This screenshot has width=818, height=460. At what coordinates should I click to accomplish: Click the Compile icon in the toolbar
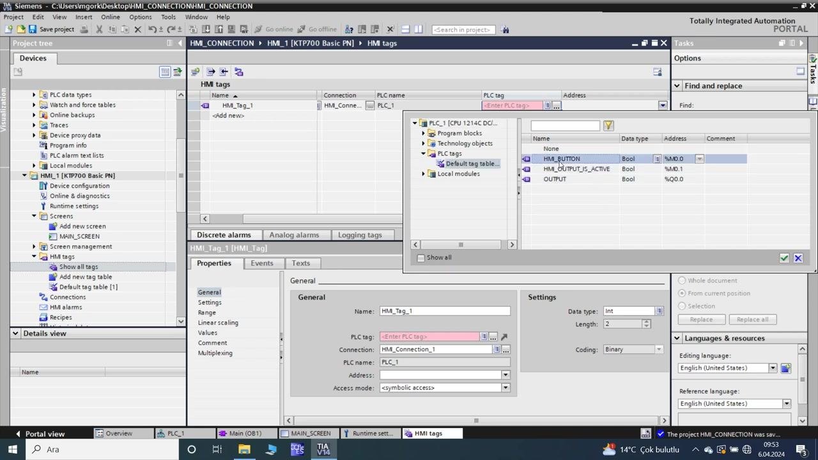pos(194,29)
